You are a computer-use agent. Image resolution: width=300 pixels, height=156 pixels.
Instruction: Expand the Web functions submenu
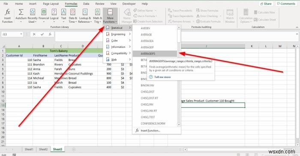118,59
